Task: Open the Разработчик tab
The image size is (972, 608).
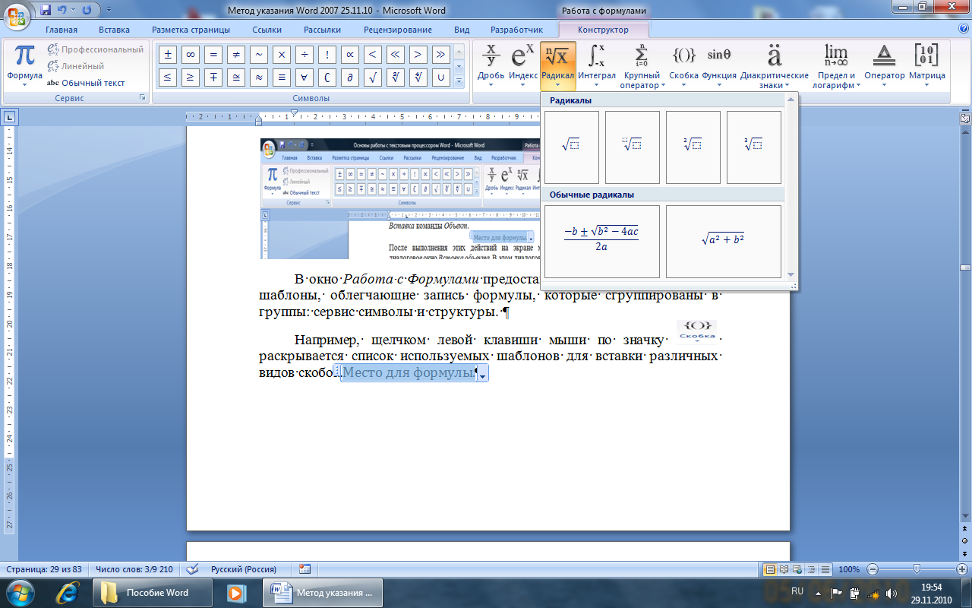Action: 517,30
